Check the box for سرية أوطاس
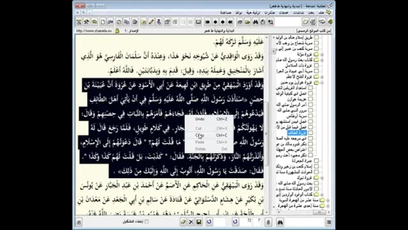This screenshot has width=408, height=230. point(310,116)
